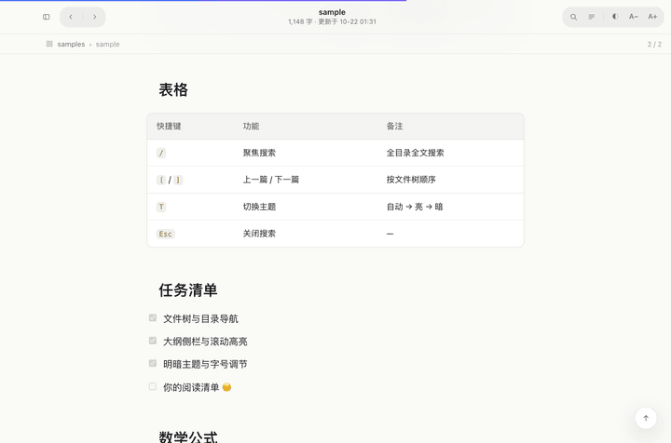This screenshot has width=671, height=443.
Task: Click the 大纲侧栏与滚动高亮 task label
Action: 205,342
